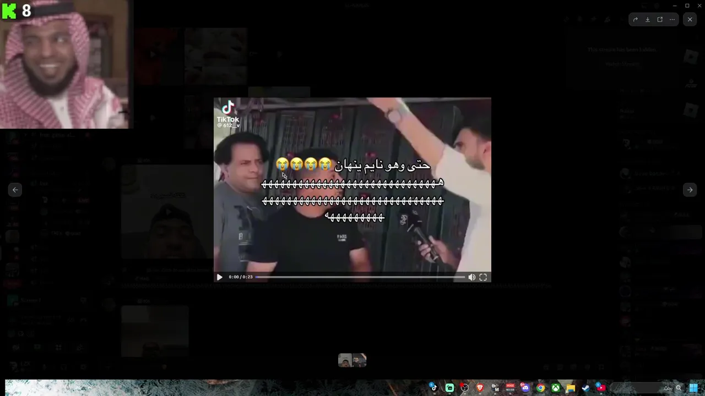Launch Brave browser from the taskbar
The image size is (705, 396).
tap(480, 388)
